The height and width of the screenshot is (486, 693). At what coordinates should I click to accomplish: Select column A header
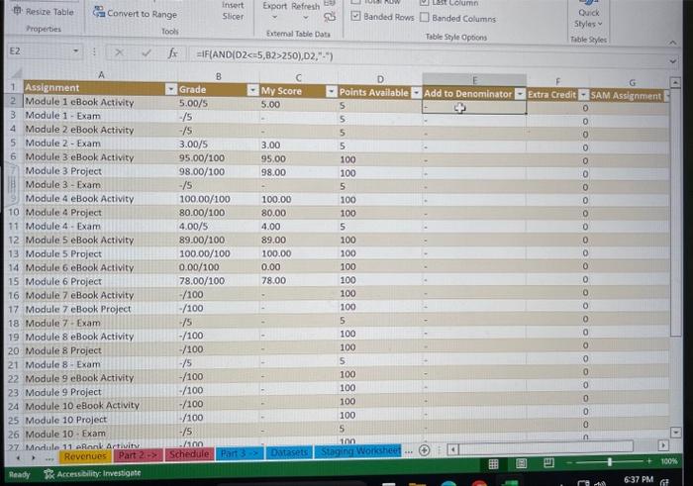pos(101,75)
